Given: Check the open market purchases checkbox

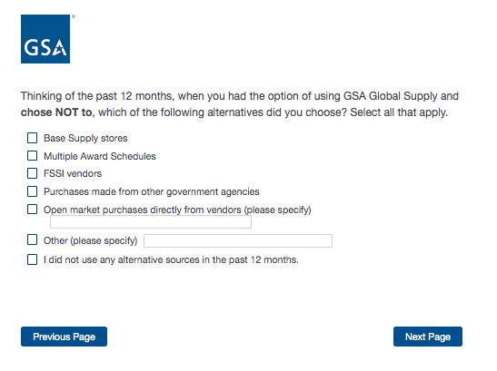Looking at the screenshot, I should 33,210.
